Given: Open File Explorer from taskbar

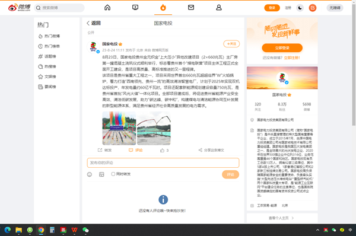Looking at the screenshot, I should 18,230.
